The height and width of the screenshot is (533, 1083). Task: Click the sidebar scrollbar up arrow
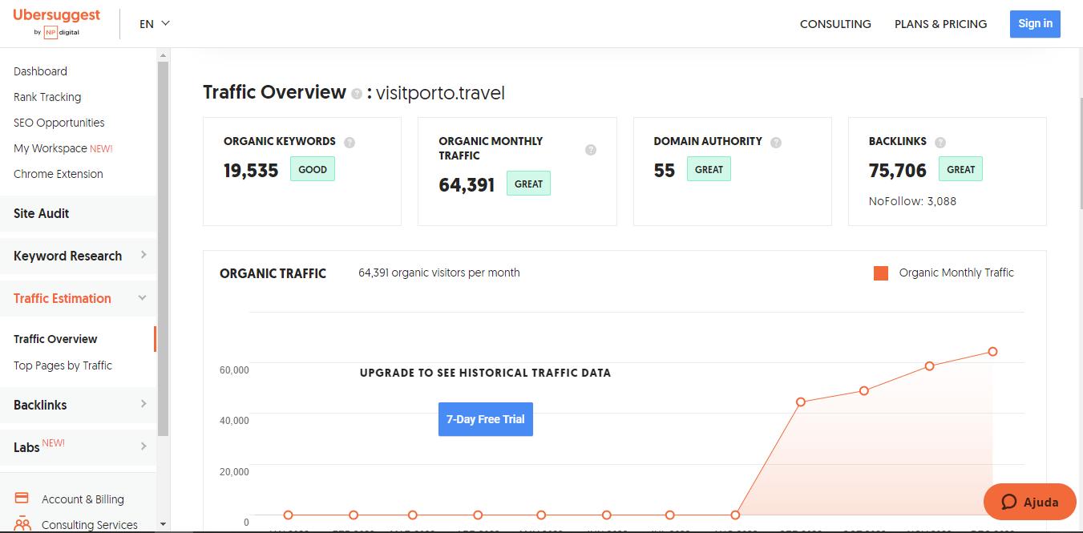(x=163, y=55)
